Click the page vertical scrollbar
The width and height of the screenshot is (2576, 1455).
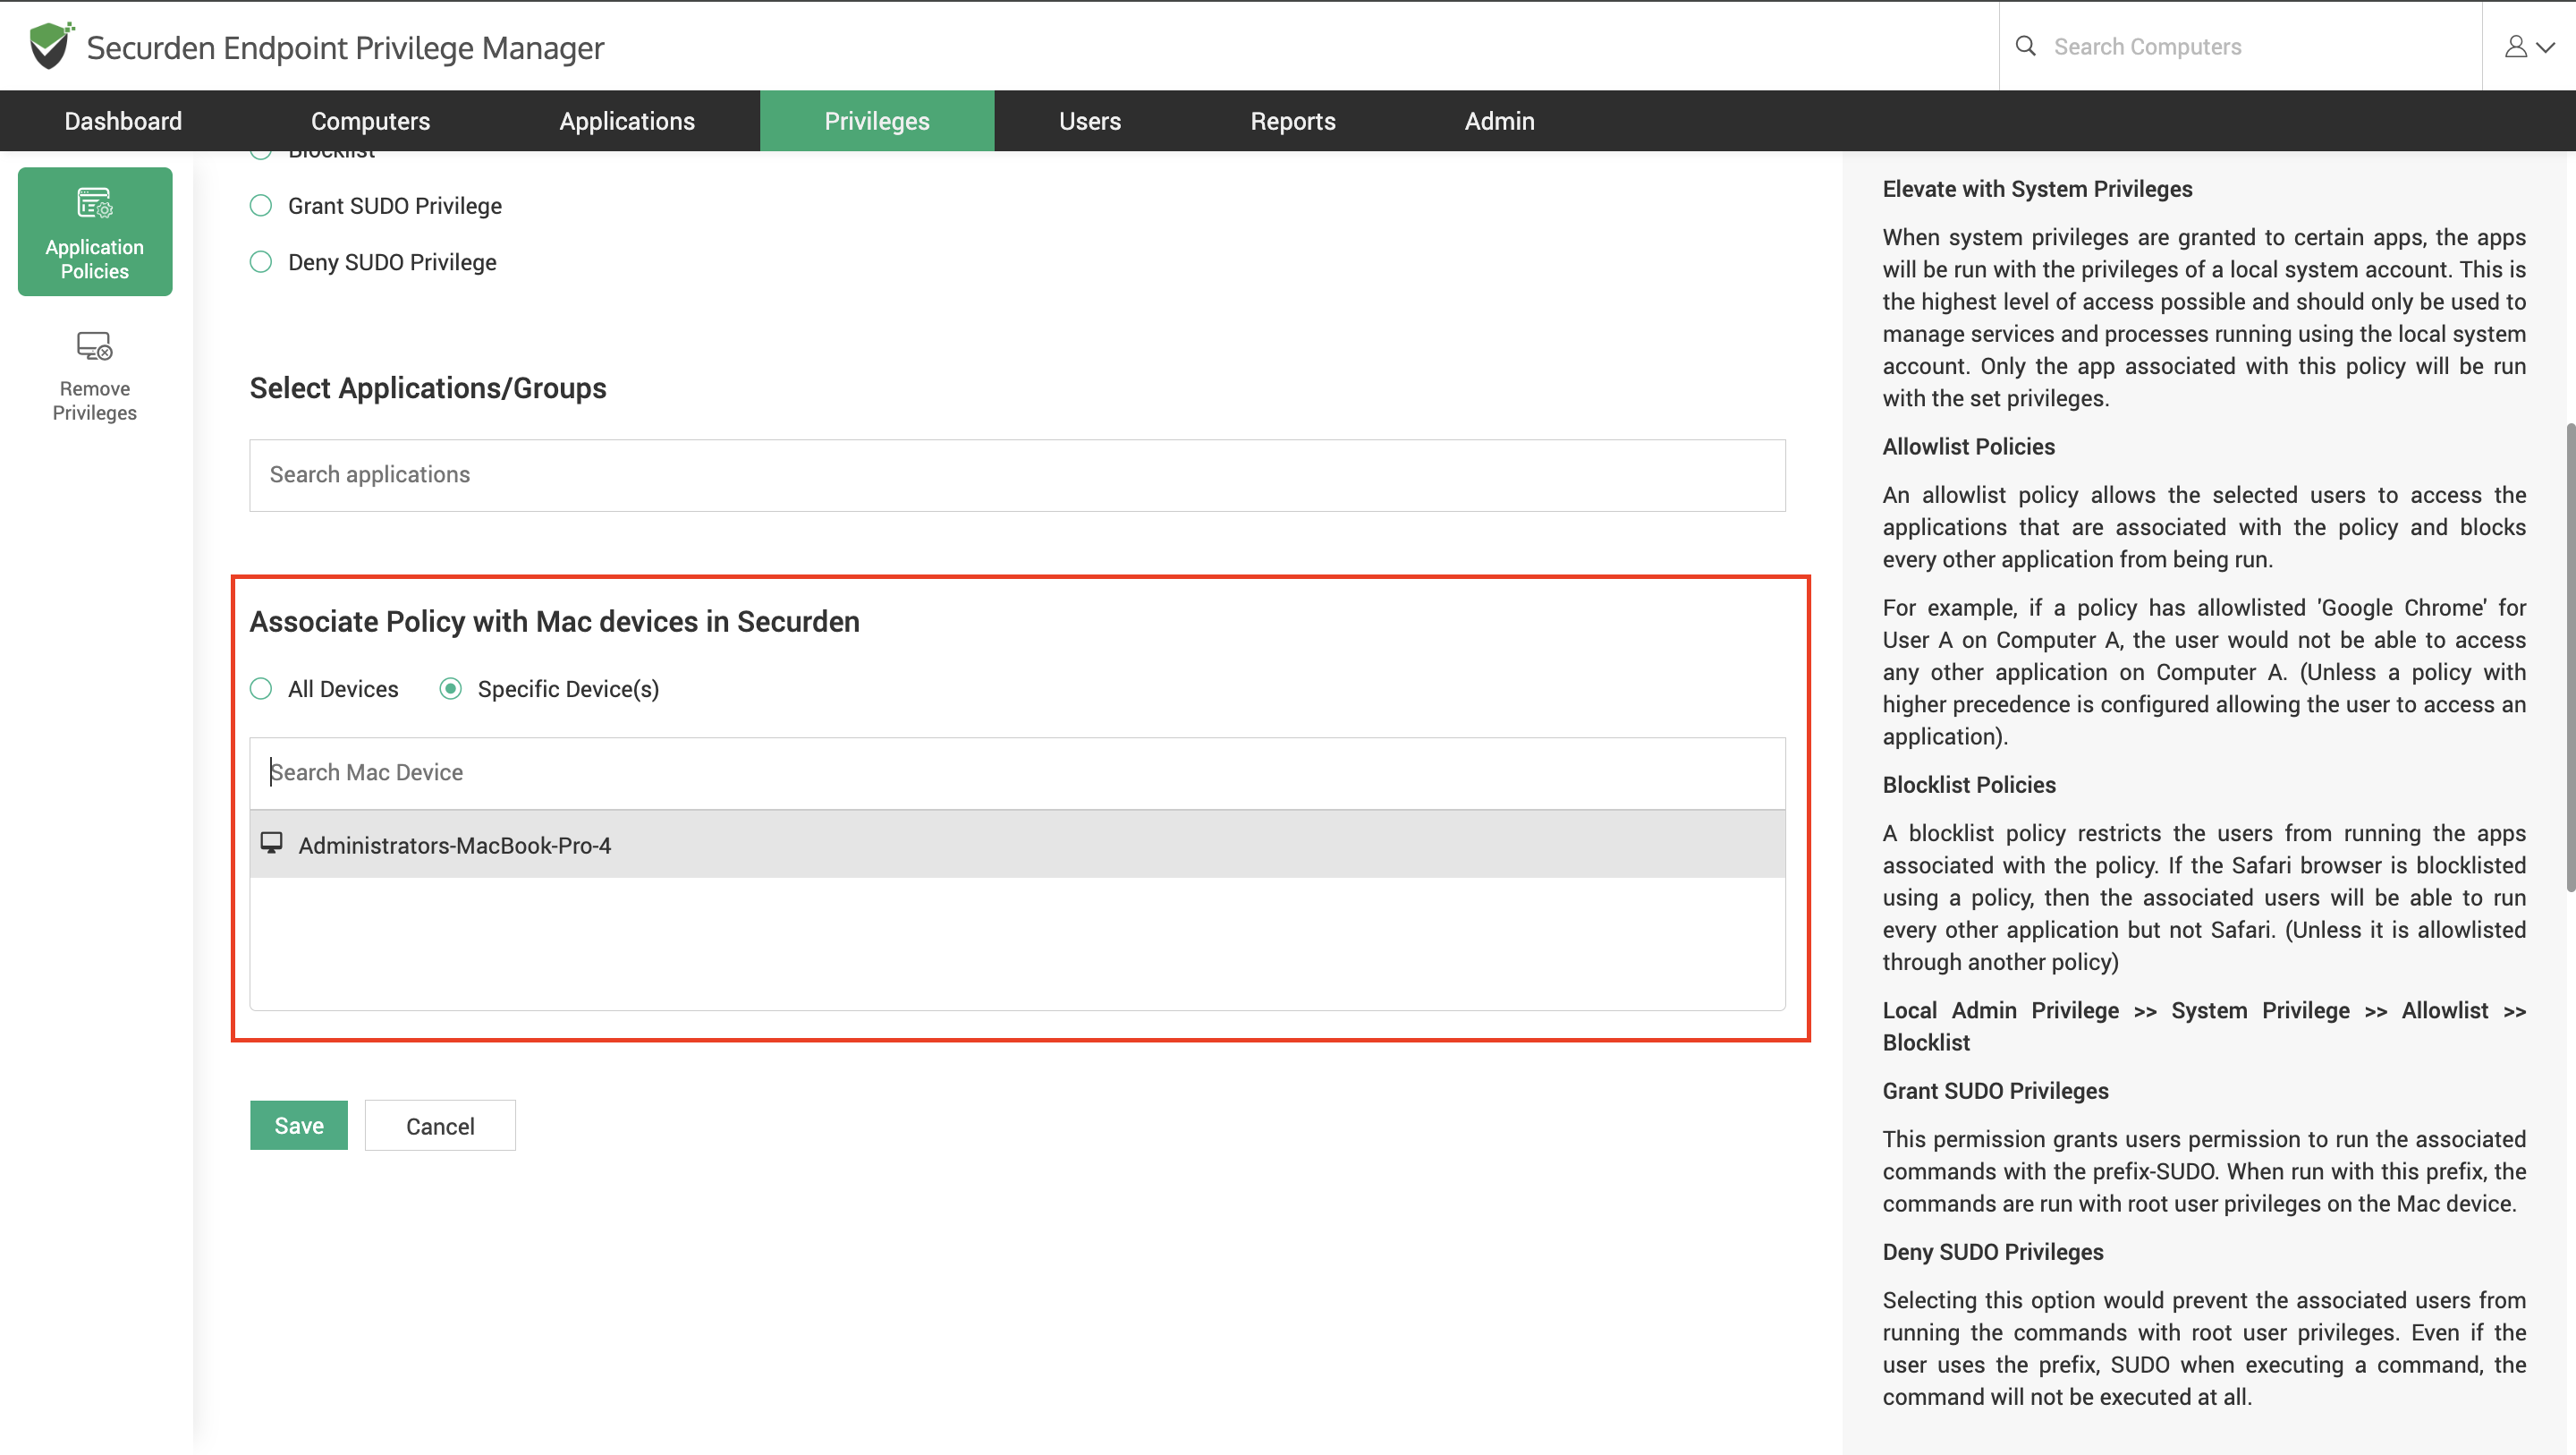2570,658
